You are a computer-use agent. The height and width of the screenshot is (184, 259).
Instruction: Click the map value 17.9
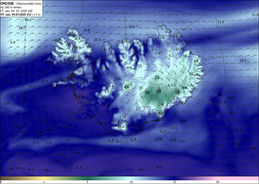[10, 169]
